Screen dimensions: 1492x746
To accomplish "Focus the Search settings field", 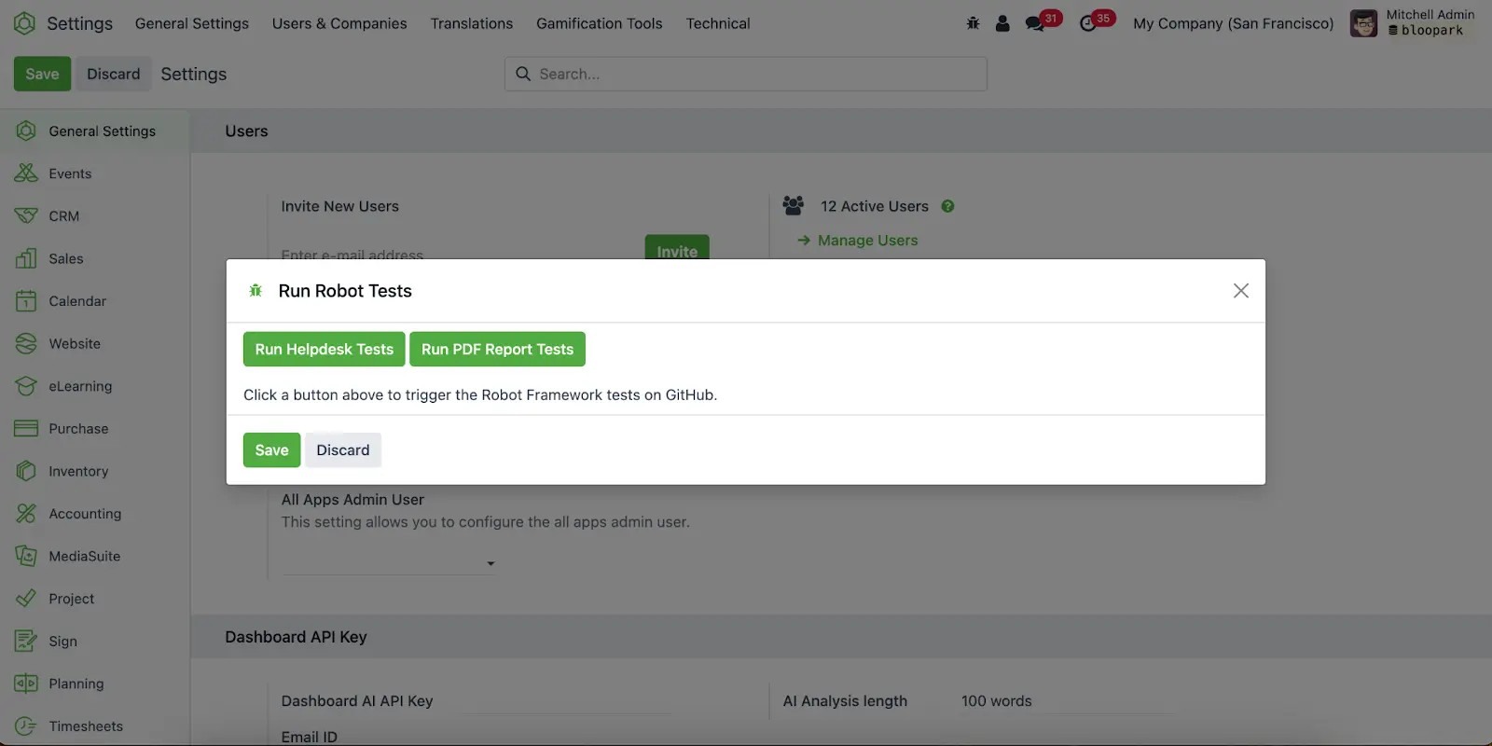I will pyautogui.click(x=746, y=74).
